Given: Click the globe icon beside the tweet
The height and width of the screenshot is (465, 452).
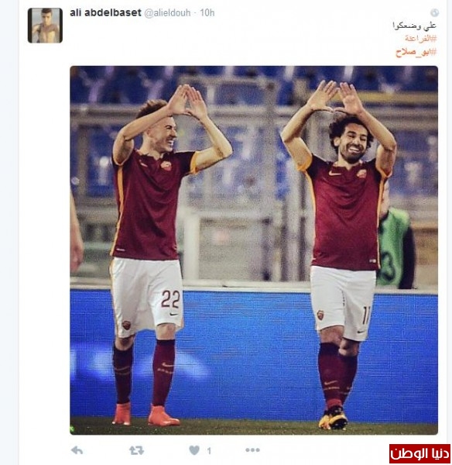Looking at the screenshot, I should pyautogui.click(x=434, y=12).
